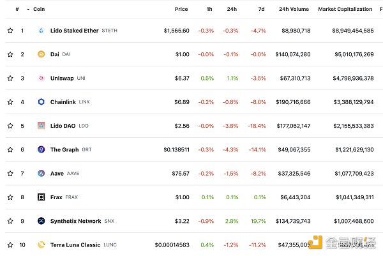This screenshot has height=256, width=383.
Task: Click The Graph coin logo
Action: click(41, 150)
